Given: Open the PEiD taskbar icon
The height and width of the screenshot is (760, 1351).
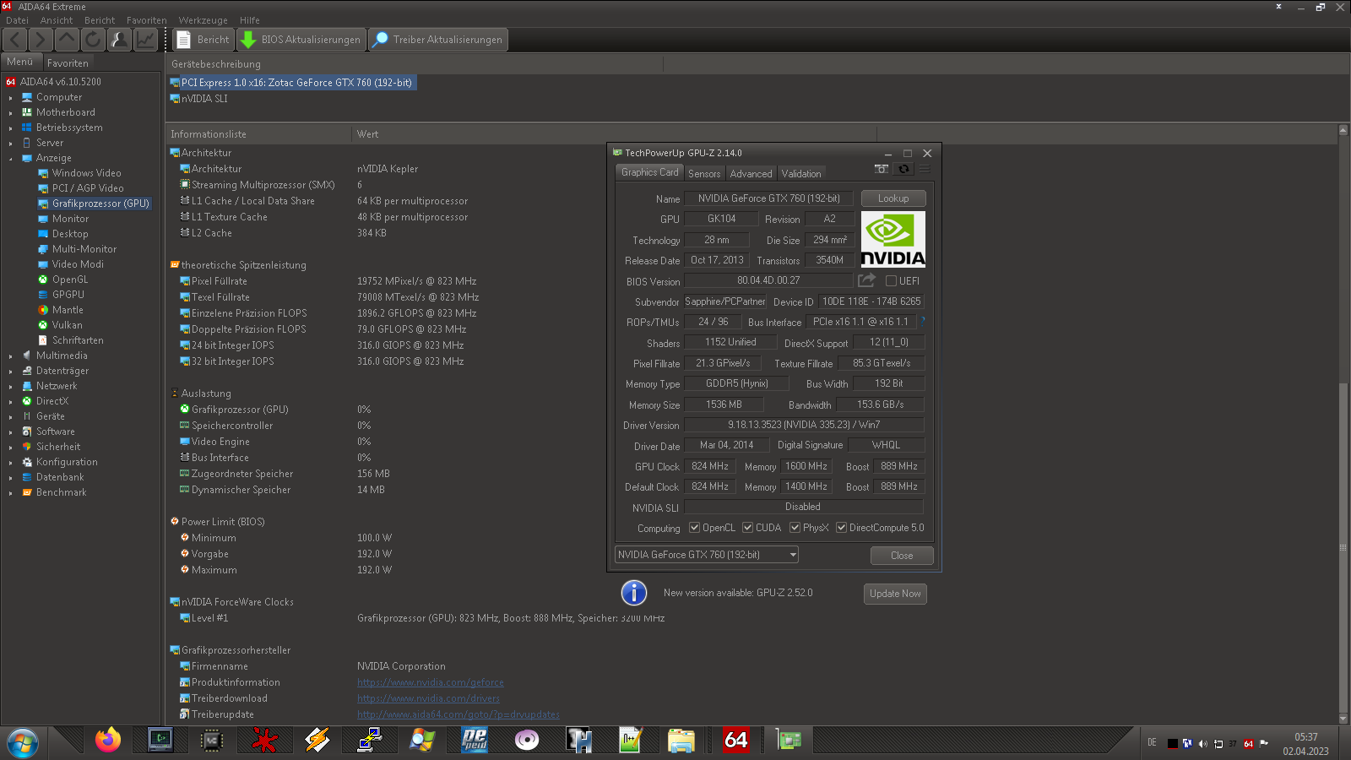Looking at the screenshot, I should [475, 741].
